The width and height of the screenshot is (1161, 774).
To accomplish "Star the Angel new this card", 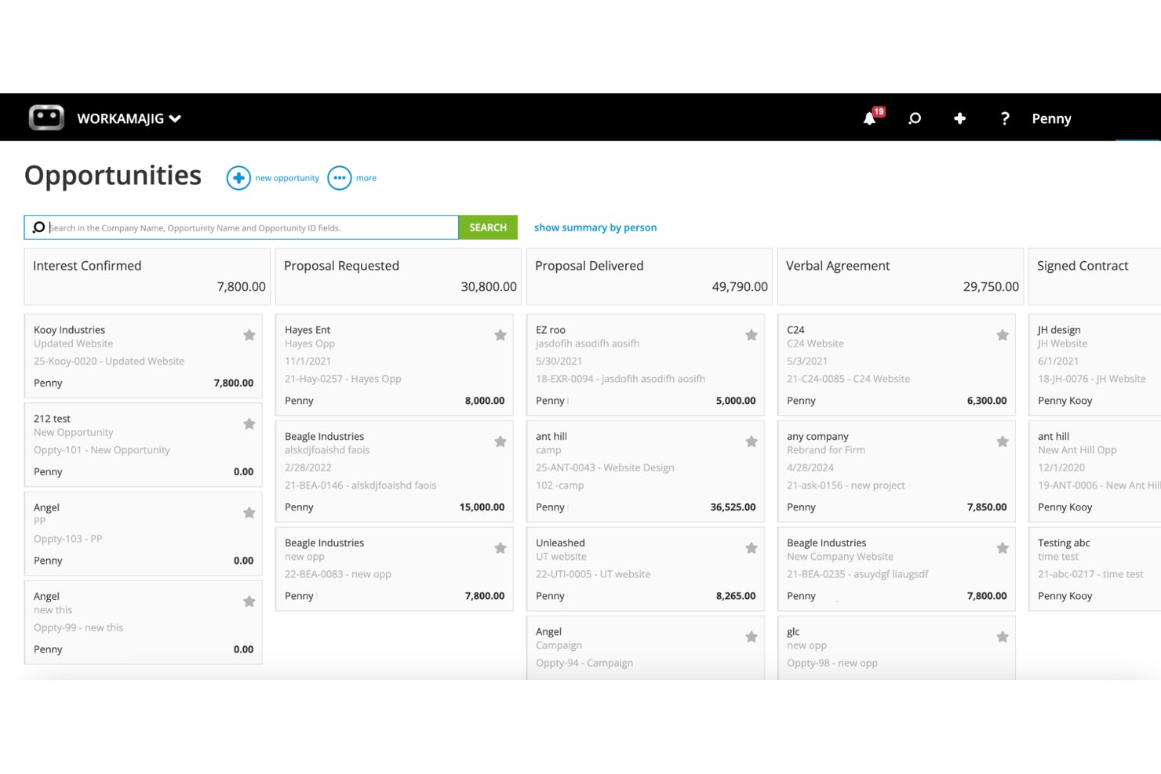I will [x=249, y=601].
